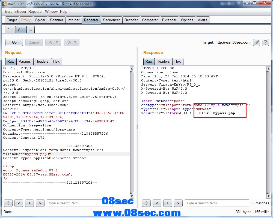Click the HTTP/1.1 200 OK status line
Image resolution: width=273 pixels, height=218 pixels.
[158, 68]
